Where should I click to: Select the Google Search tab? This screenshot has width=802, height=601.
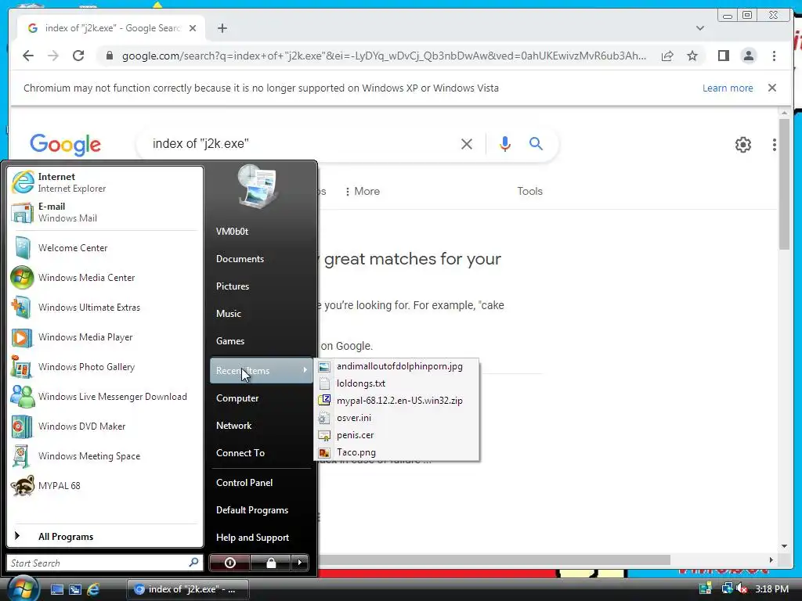[x=111, y=28]
